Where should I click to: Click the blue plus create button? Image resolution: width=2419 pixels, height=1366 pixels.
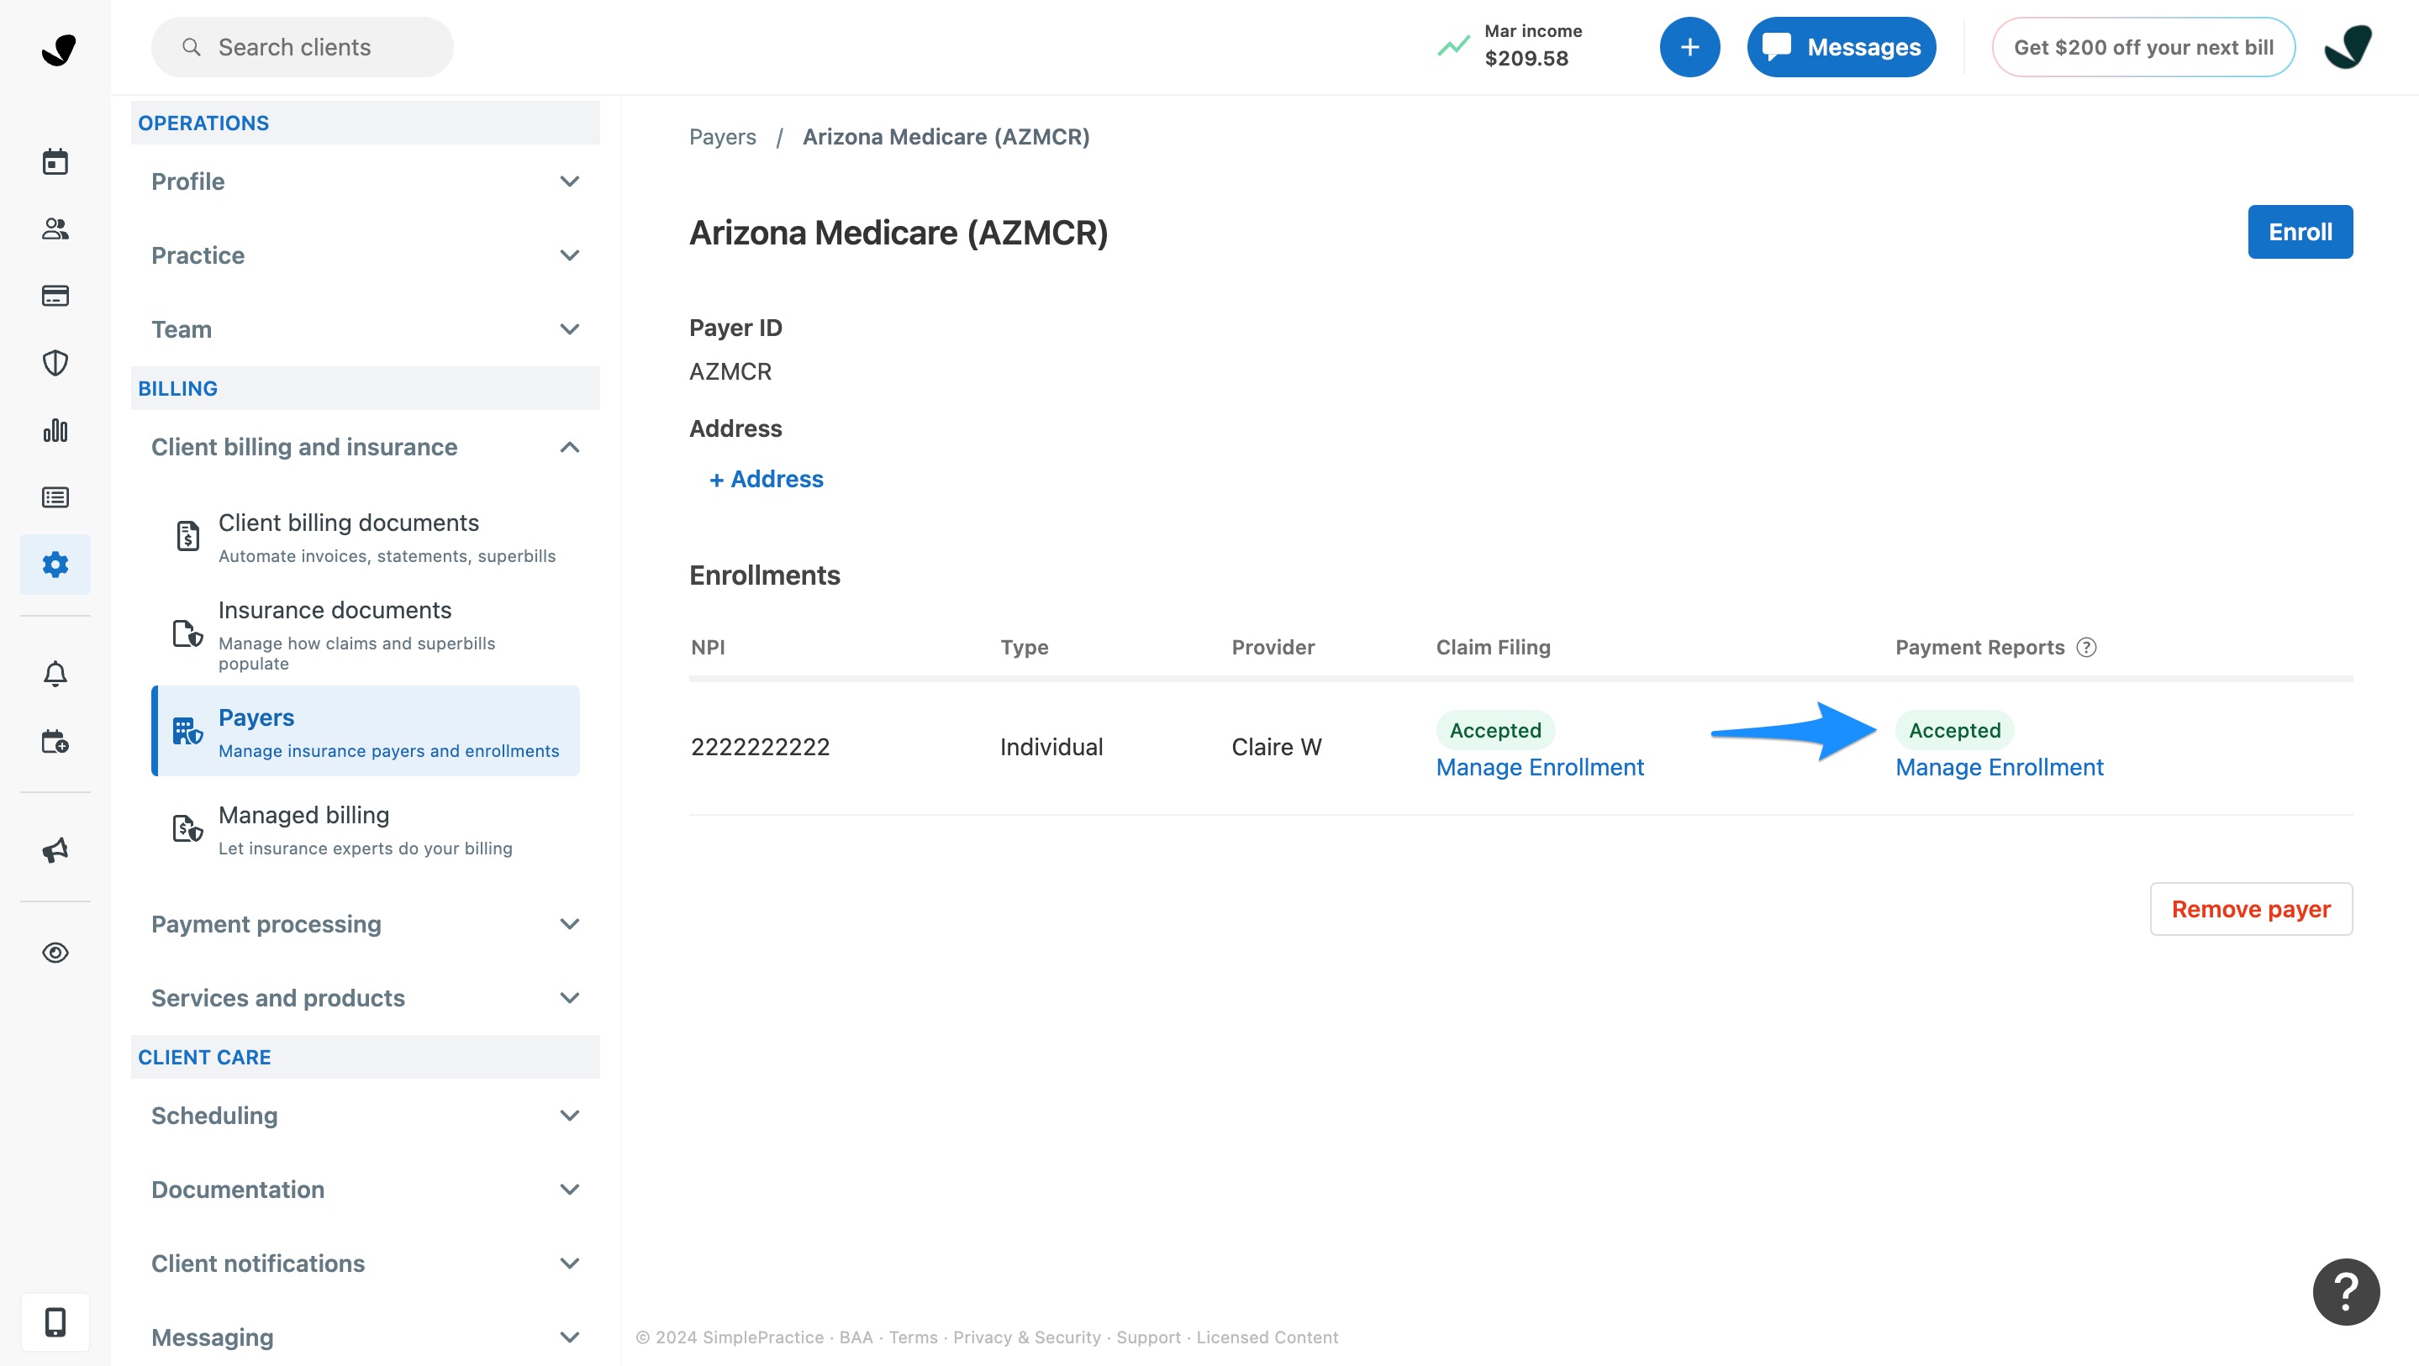(1689, 47)
